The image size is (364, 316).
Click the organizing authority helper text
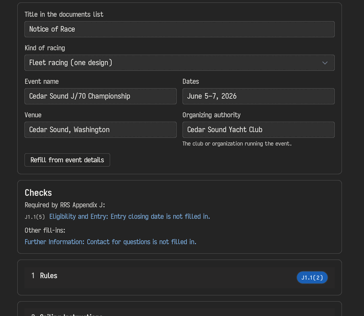pos(237,144)
